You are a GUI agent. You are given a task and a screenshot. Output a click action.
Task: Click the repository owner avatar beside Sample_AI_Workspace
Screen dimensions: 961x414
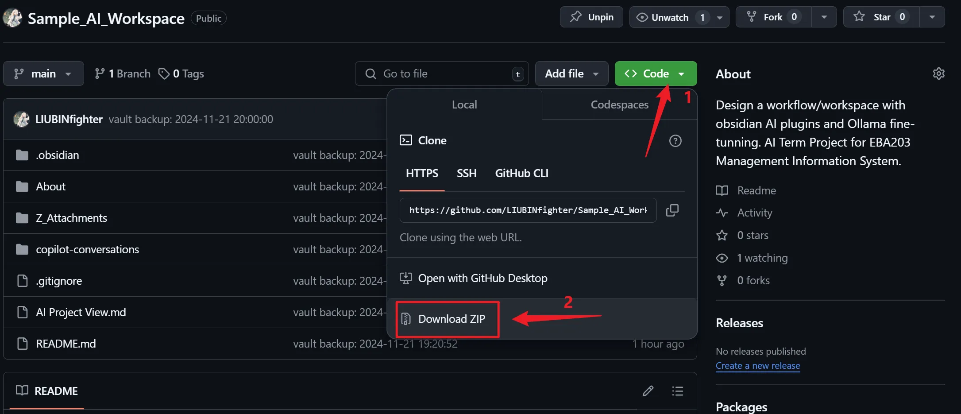tap(12, 18)
